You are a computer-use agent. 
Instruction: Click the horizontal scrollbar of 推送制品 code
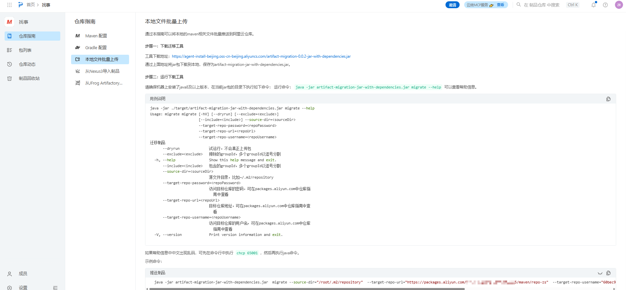click(x=307, y=289)
